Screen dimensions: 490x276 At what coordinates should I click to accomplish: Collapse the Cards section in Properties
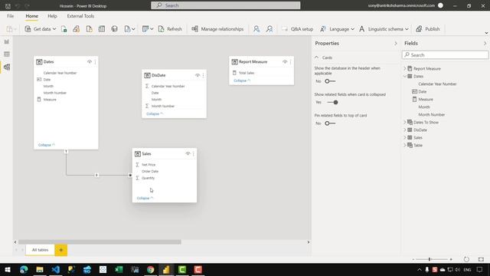[316, 58]
